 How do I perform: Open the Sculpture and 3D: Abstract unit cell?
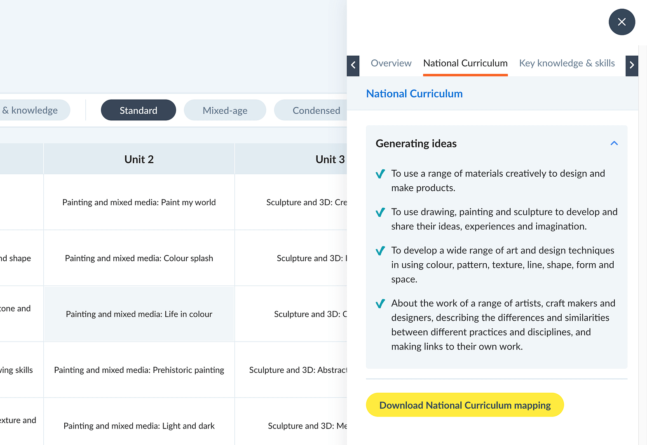coord(291,370)
